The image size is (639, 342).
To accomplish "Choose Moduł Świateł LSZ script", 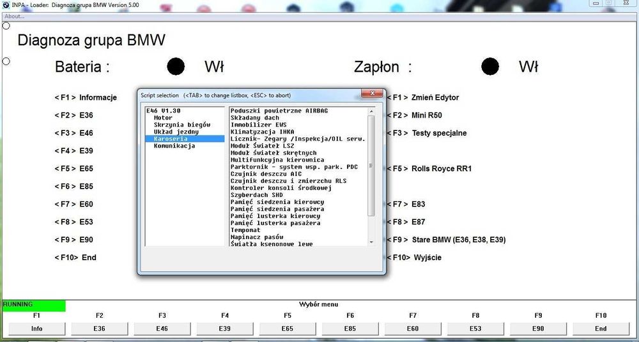I will coord(263,146).
